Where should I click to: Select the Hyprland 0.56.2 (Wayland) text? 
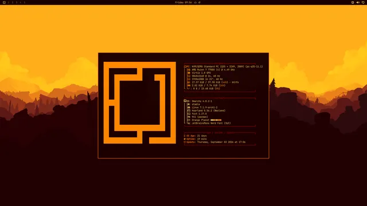[209, 110]
